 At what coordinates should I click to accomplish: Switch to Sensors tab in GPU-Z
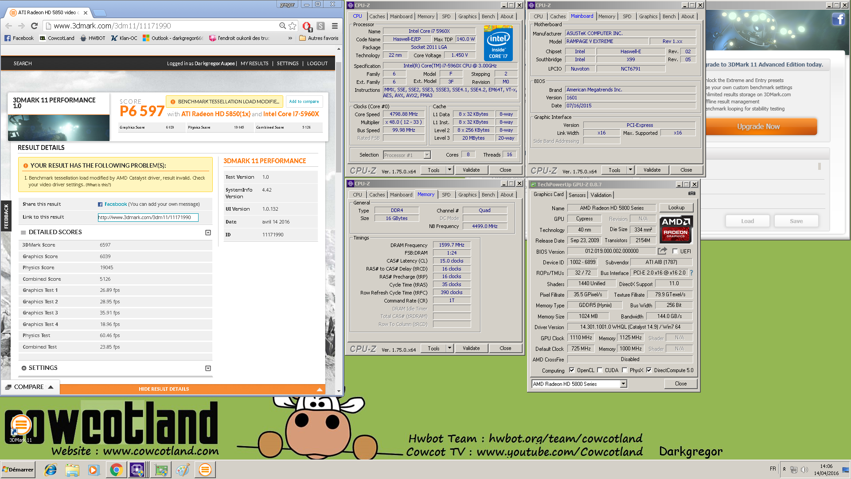pos(577,195)
